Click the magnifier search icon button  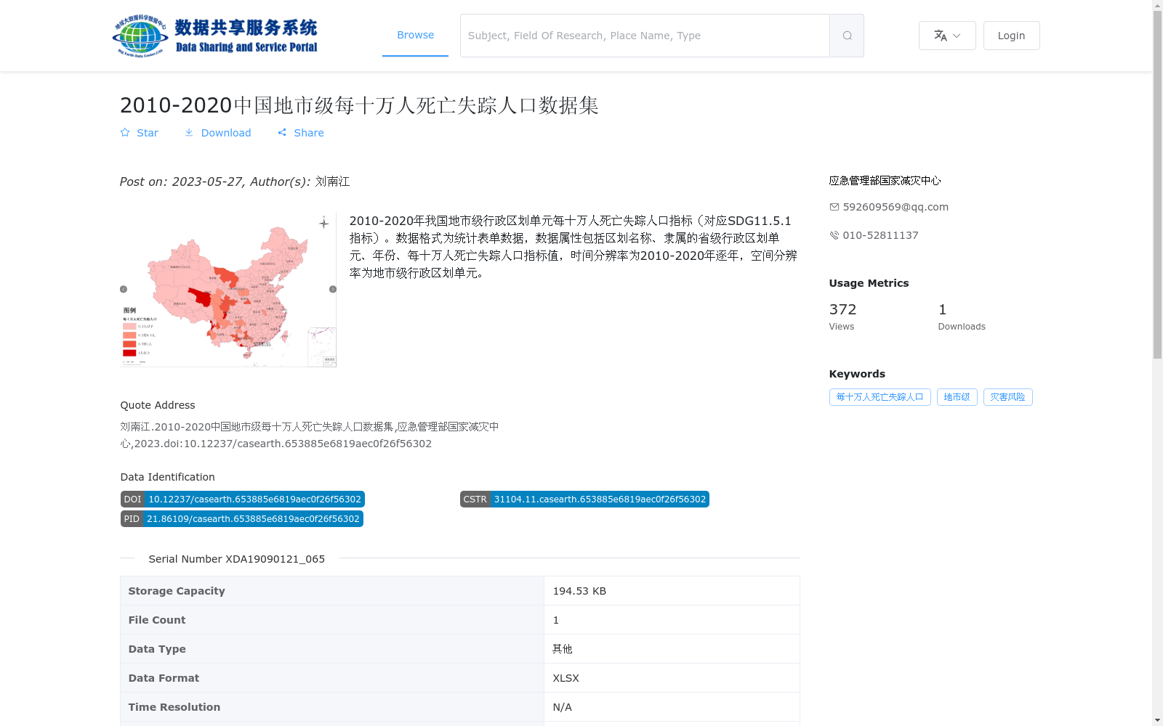pos(847,36)
